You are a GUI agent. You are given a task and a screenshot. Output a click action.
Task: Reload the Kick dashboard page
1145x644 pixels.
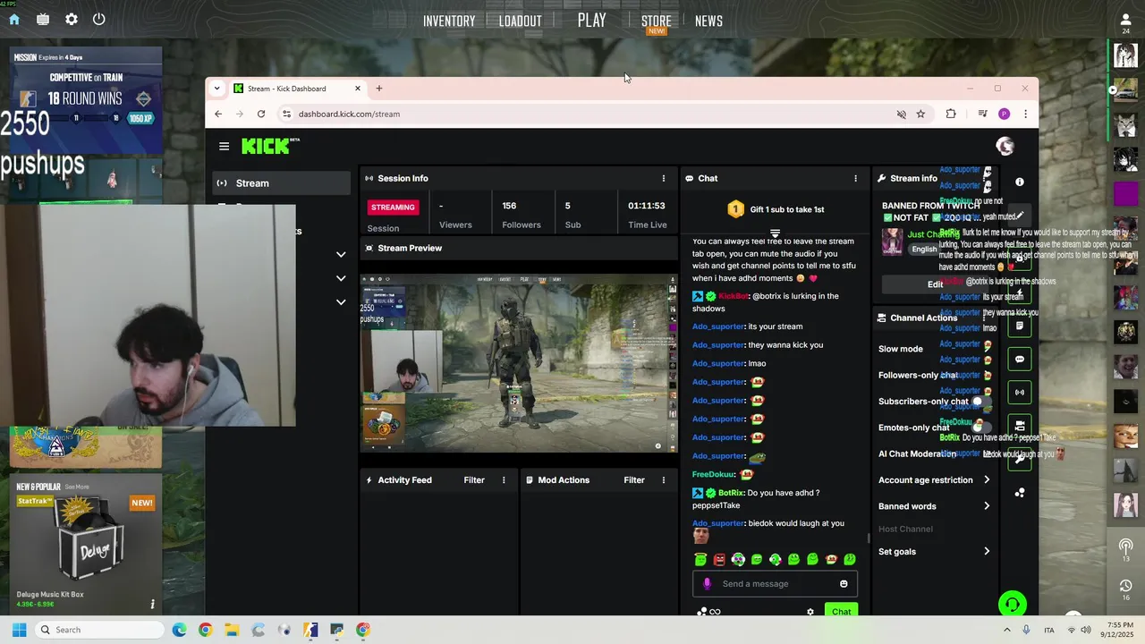click(261, 114)
